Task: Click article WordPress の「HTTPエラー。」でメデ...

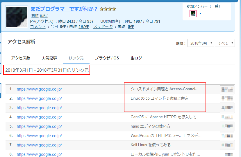Action: pyautogui.click(x=166, y=135)
